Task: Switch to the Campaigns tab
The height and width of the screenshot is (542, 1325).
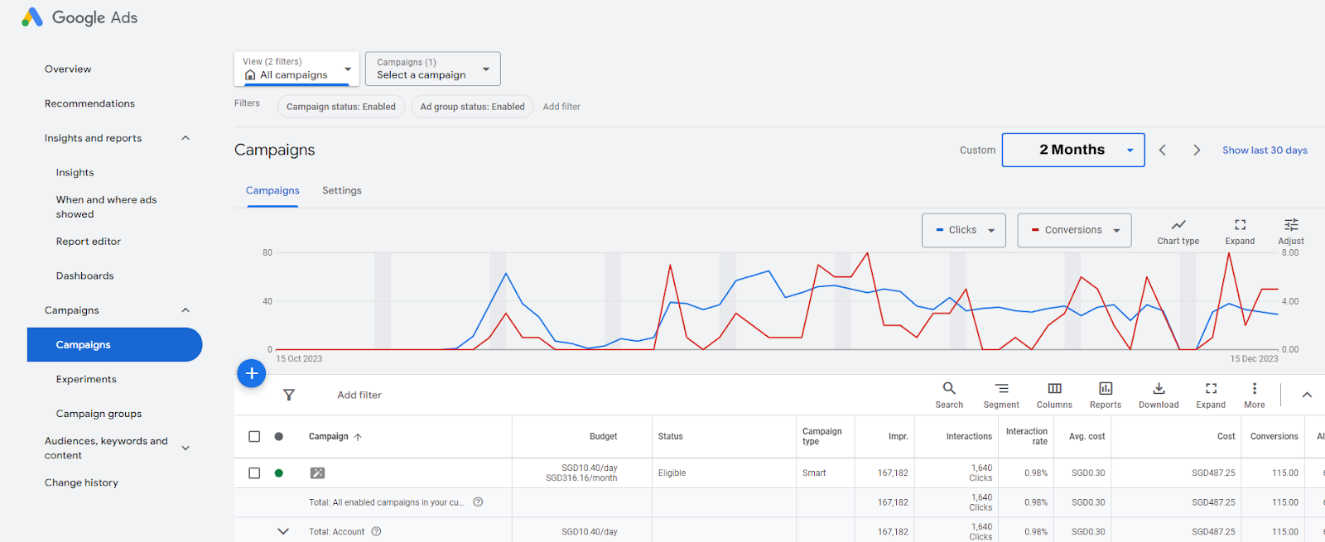Action: click(272, 190)
